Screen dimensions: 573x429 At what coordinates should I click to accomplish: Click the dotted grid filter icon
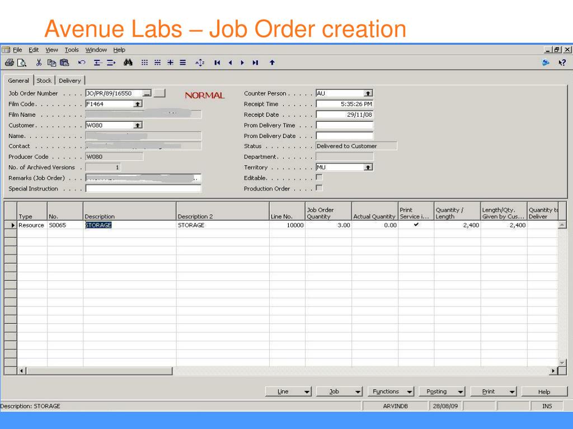145,63
